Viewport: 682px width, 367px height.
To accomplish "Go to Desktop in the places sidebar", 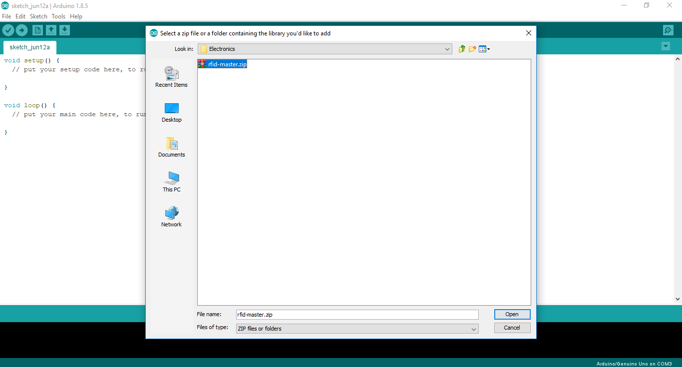I will (171, 112).
